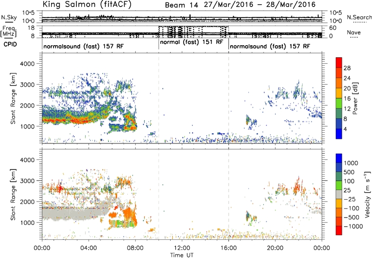Viewport: 372px width, 258px height.
Task: Click the '60' Nave axis tick
Action: pyautogui.click(x=332, y=28)
